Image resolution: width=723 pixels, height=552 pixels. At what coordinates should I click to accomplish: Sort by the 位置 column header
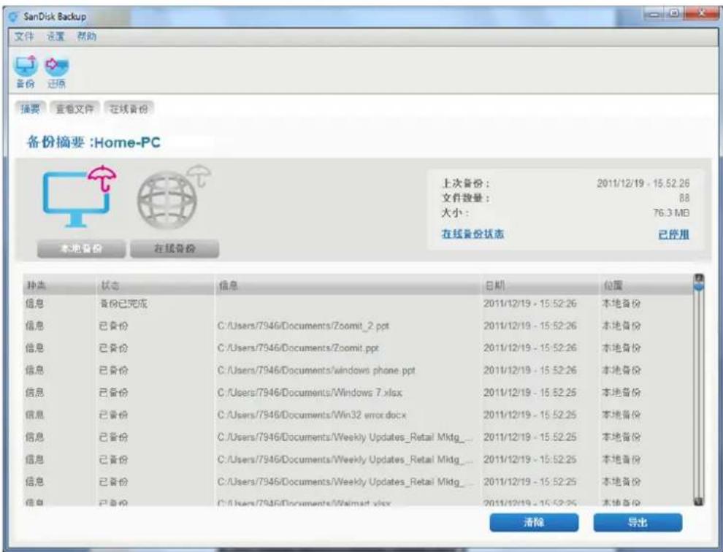coord(646,285)
